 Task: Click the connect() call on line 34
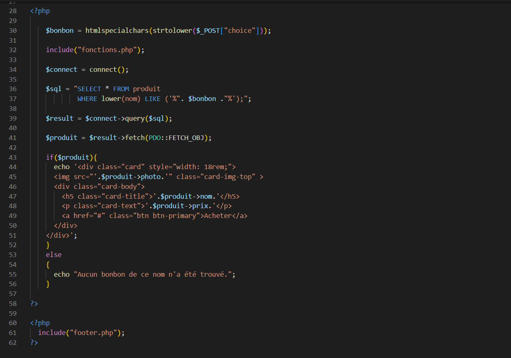click(103, 70)
